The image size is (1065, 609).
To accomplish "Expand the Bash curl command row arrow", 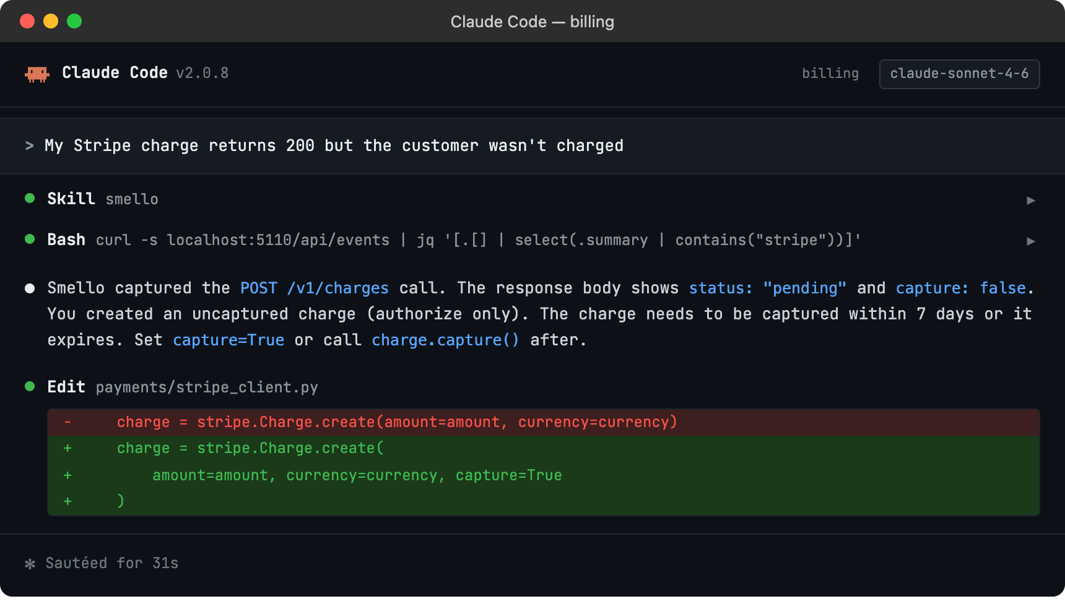I will point(1030,241).
